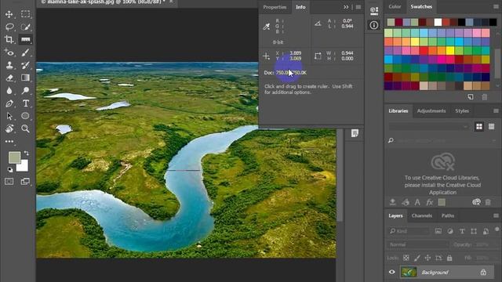Toggle Background layer visibility eye

[392, 272]
